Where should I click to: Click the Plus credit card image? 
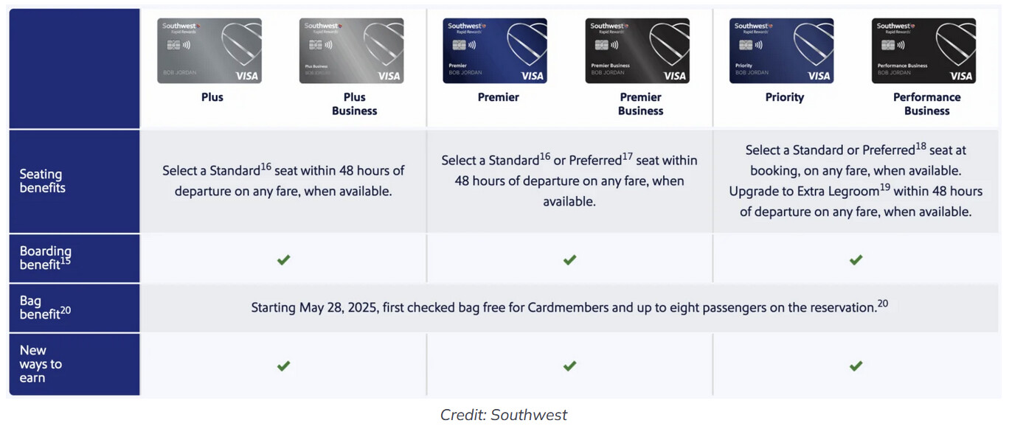click(209, 51)
